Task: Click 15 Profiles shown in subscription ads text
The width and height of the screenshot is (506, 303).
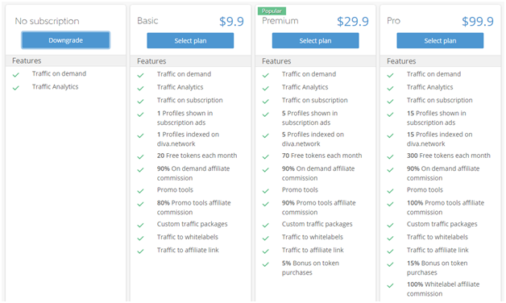Action: click(x=436, y=118)
